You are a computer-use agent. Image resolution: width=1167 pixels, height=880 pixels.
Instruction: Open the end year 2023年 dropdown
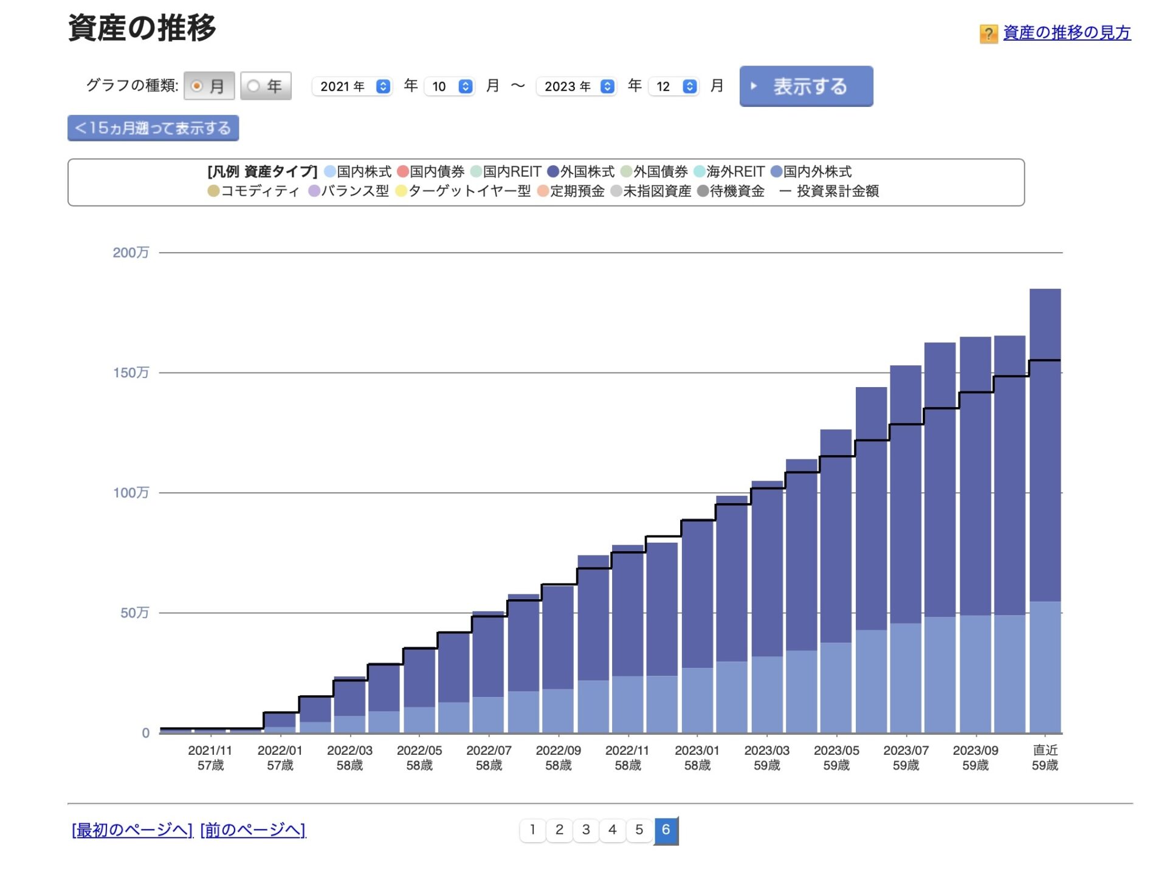(576, 86)
